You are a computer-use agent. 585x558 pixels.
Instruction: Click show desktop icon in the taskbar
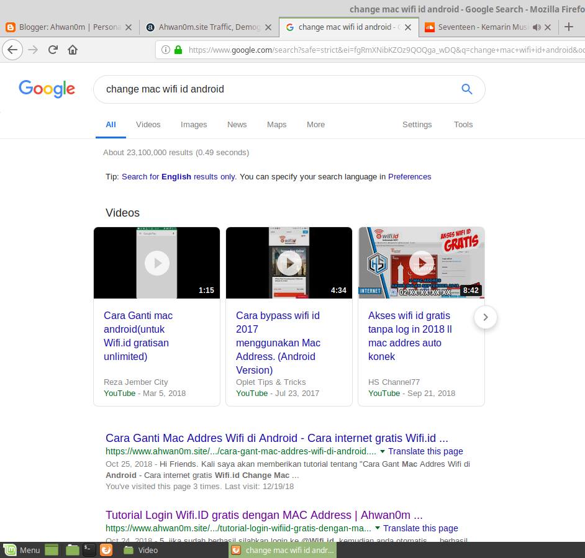tap(52, 550)
